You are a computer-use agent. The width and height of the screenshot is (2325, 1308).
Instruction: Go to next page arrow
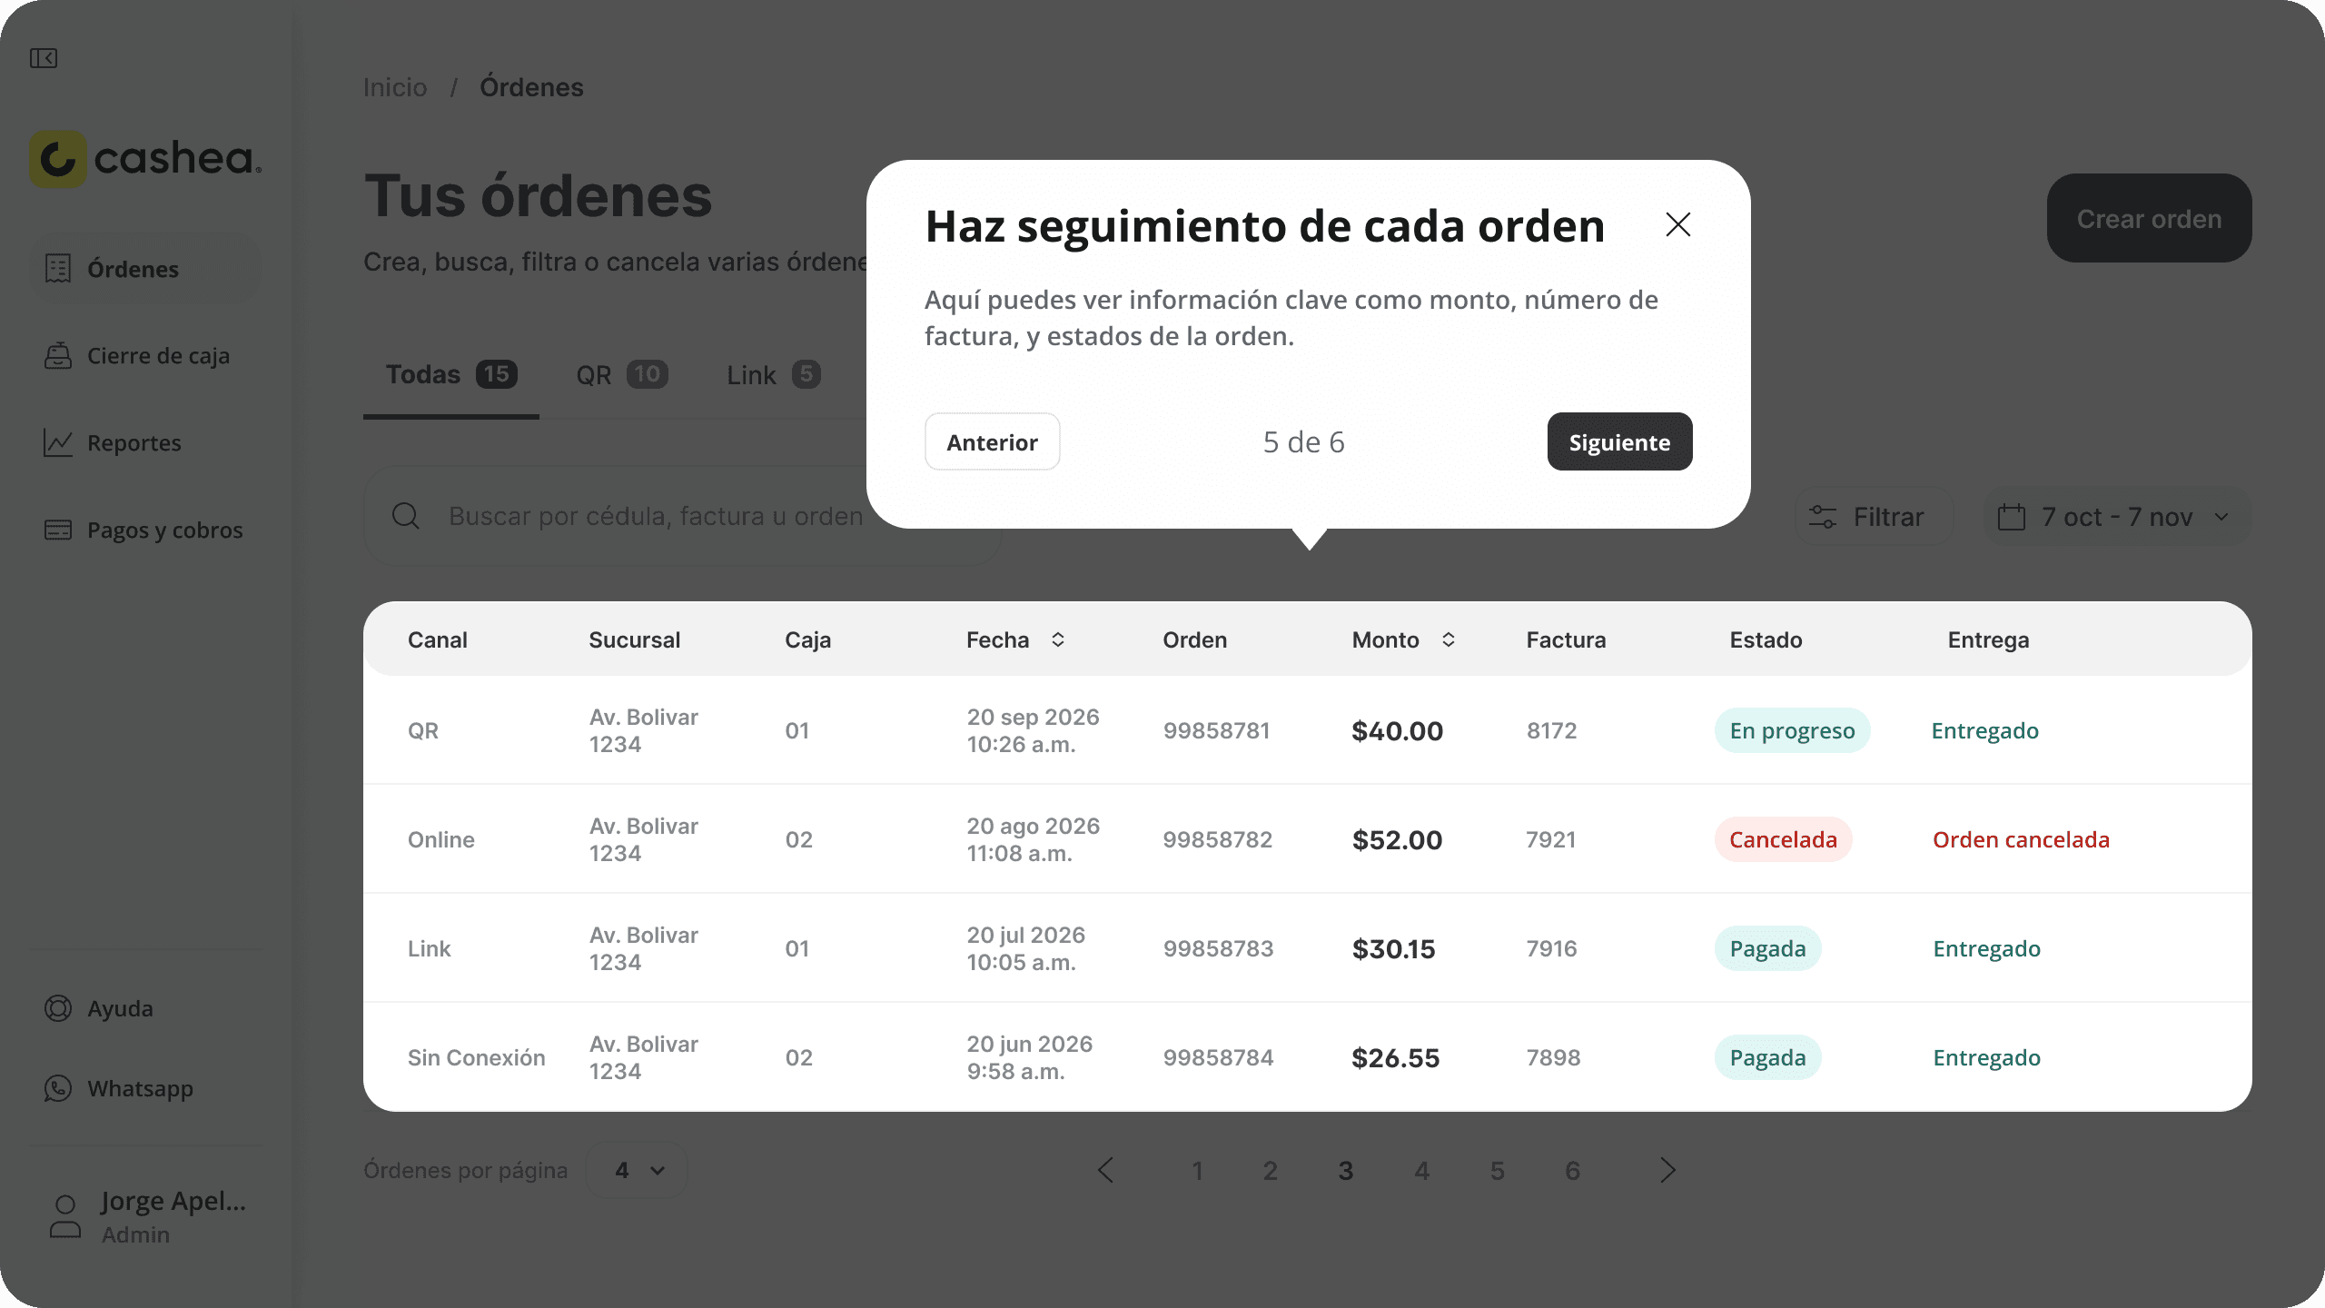point(1667,1170)
